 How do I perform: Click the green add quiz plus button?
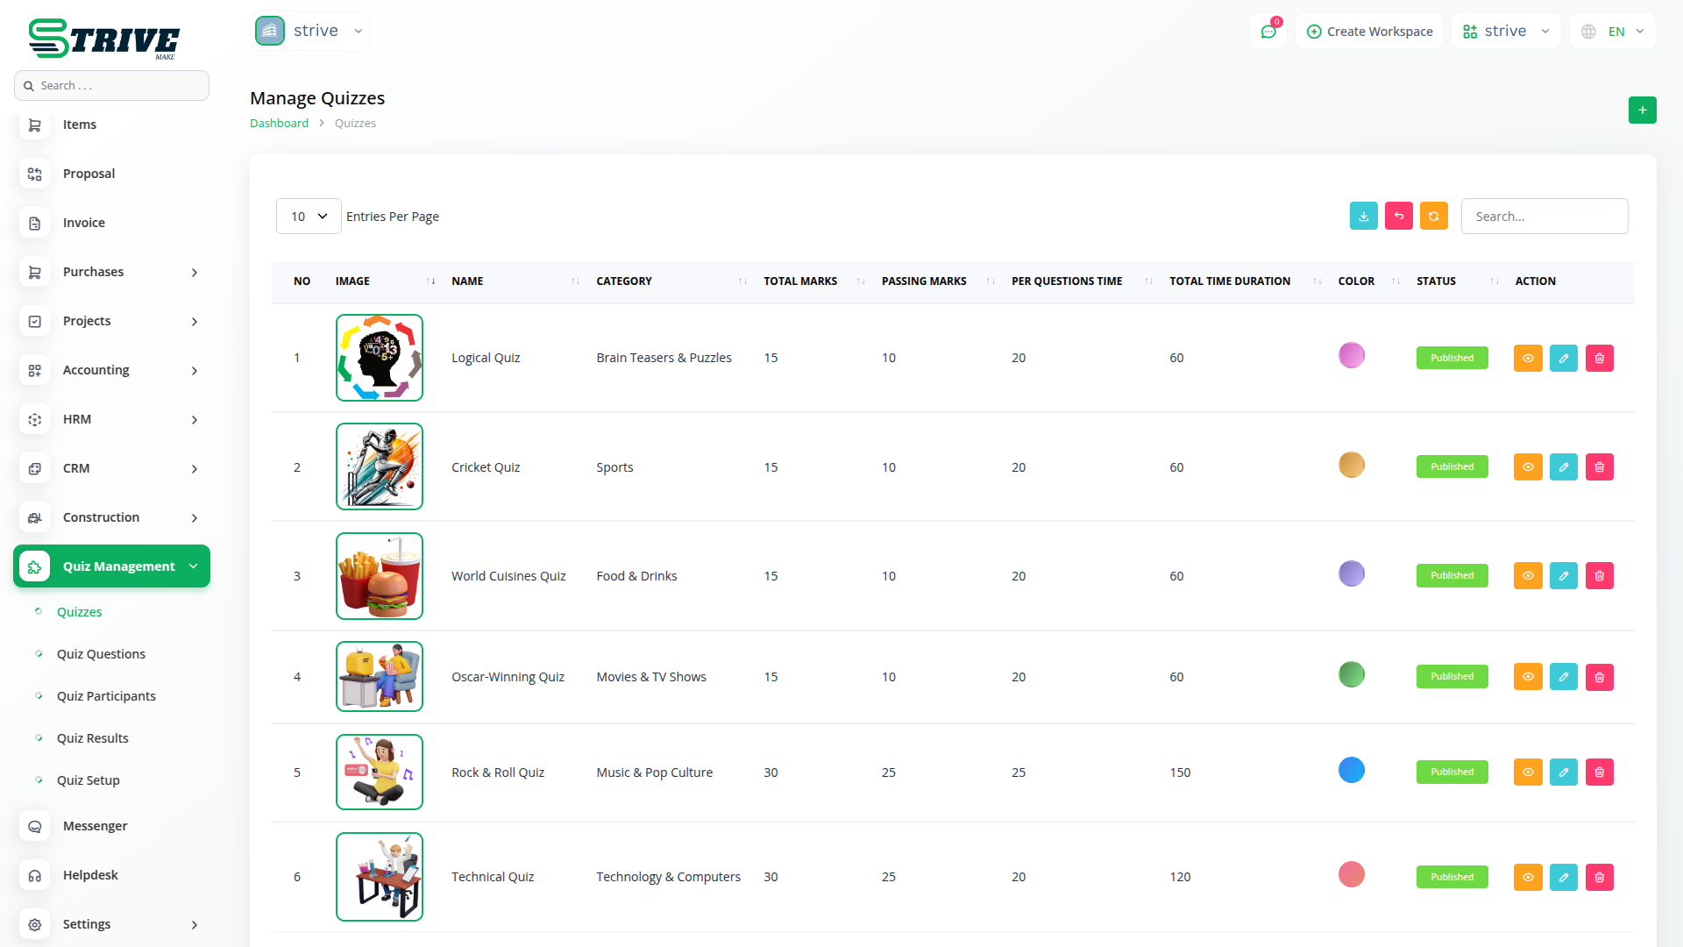click(x=1642, y=110)
